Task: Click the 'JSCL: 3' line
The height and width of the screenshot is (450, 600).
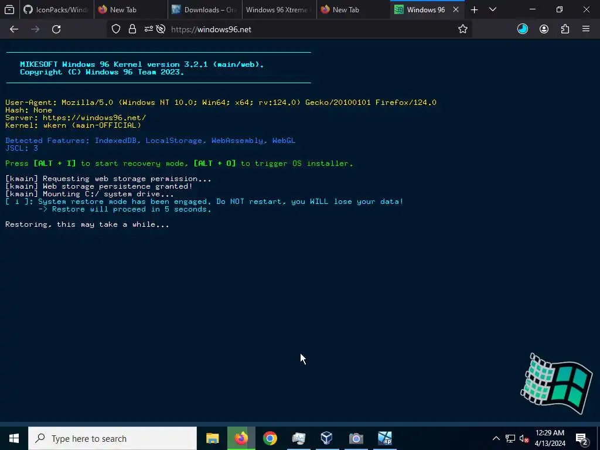Action: [22, 148]
